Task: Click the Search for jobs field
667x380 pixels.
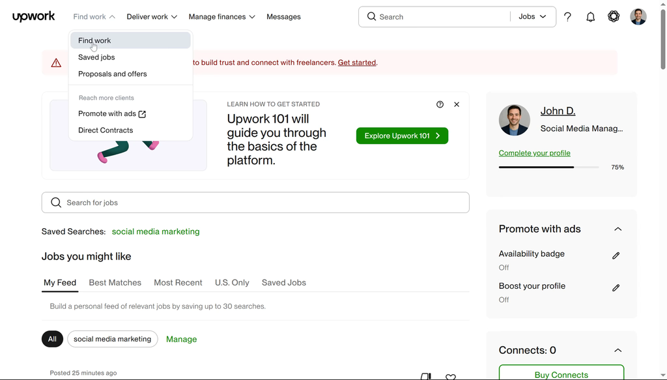Action: tap(255, 203)
